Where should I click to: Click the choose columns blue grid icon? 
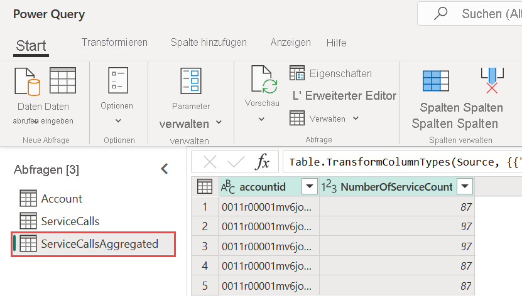pyautogui.click(x=436, y=81)
